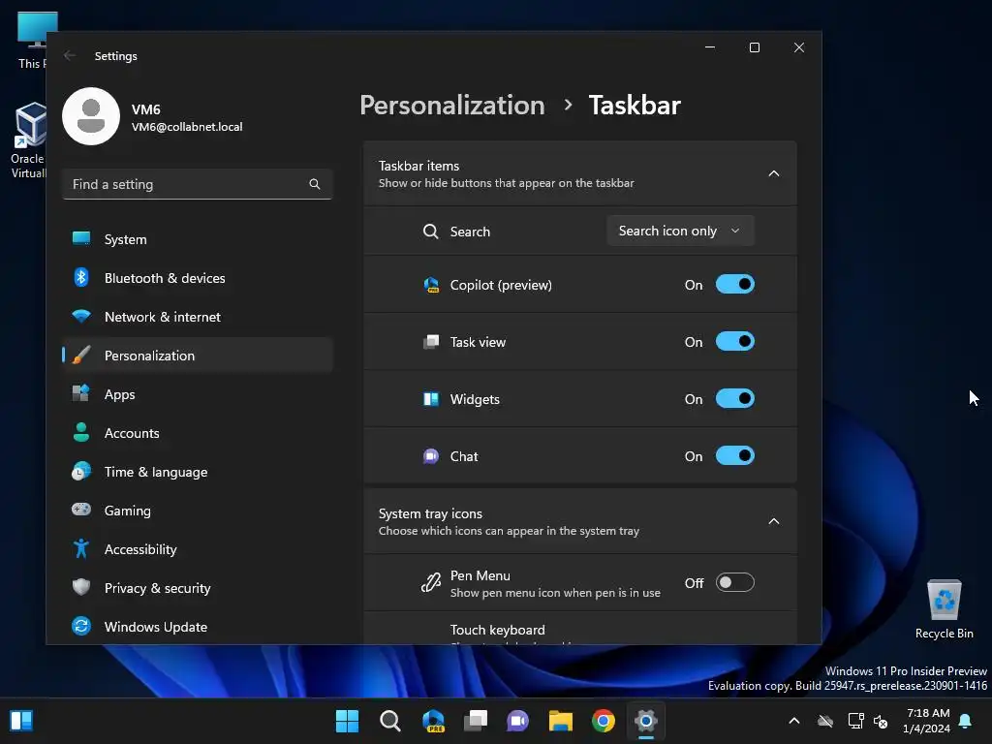Click the Personalization breadcrumb link
This screenshot has width=992, height=744.
pyautogui.click(x=451, y=105)
